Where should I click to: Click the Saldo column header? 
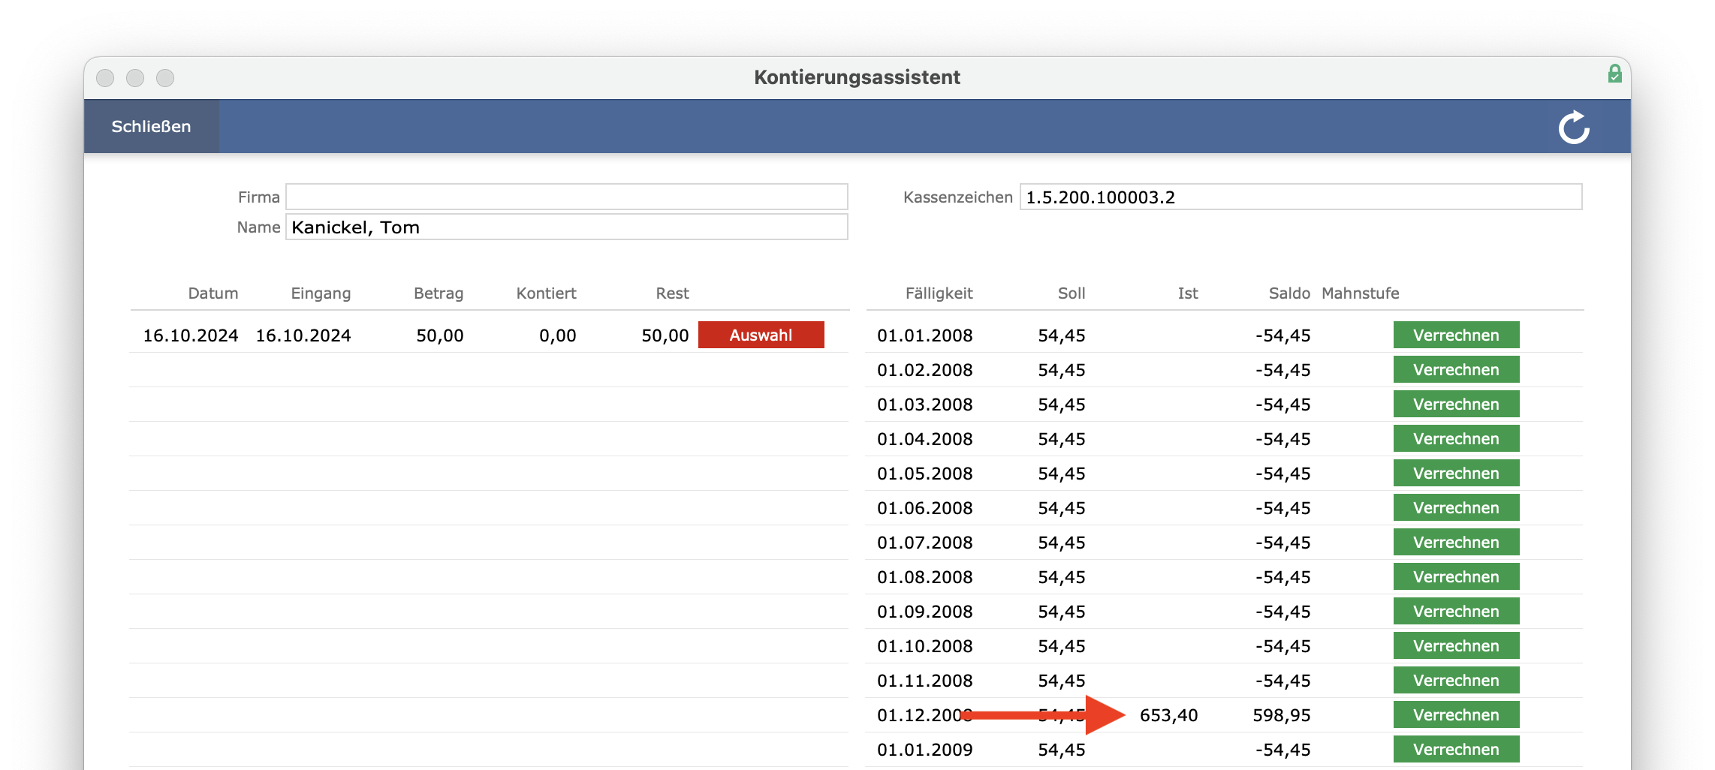click(1289, 293)
